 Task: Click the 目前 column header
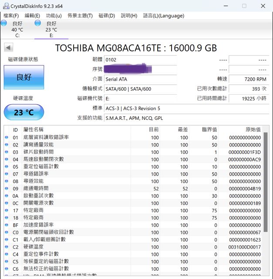145,130
